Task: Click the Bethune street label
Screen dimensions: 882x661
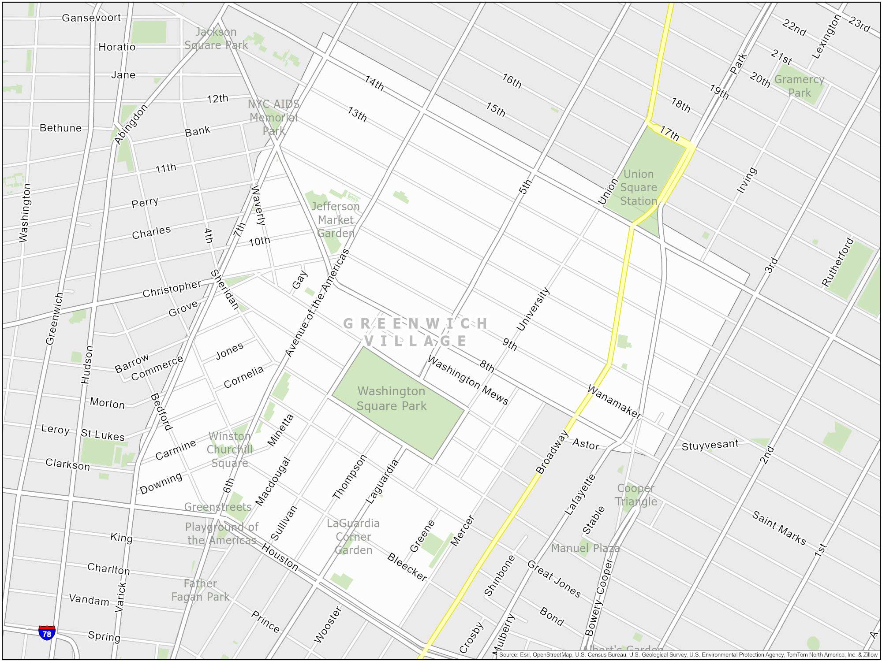Action: (x=61, y=128)
